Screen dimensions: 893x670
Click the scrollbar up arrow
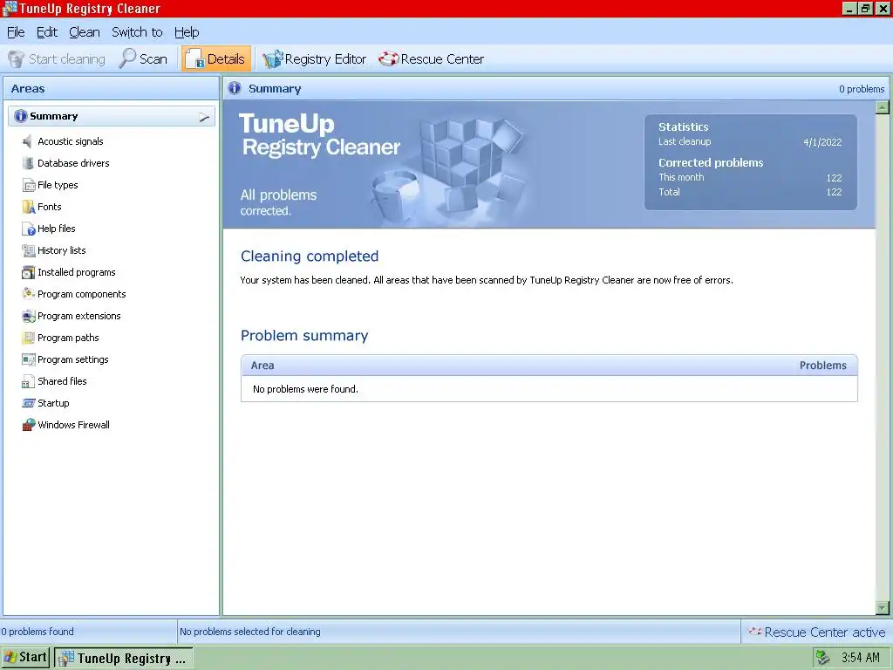883,107
